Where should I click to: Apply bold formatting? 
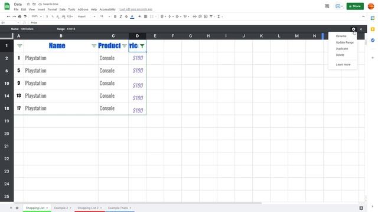[x=115, y=16]
